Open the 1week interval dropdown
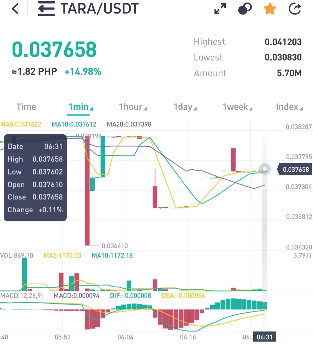This screenshot has height=348, width=313. [x=237, y=107]
